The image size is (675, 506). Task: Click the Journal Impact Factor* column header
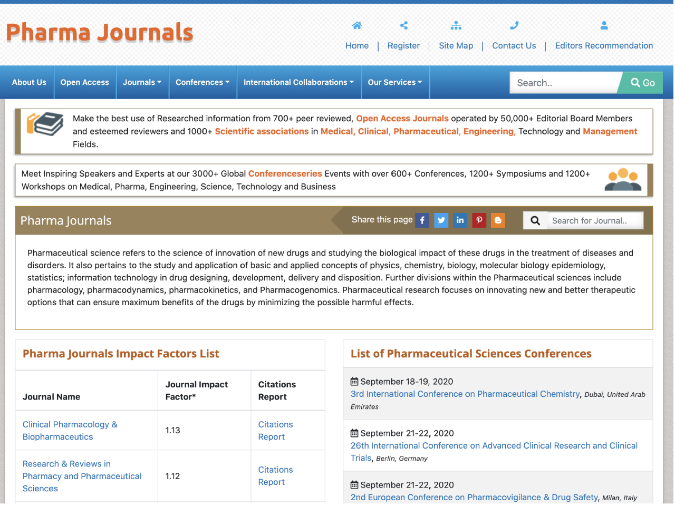tap(197, 391)
